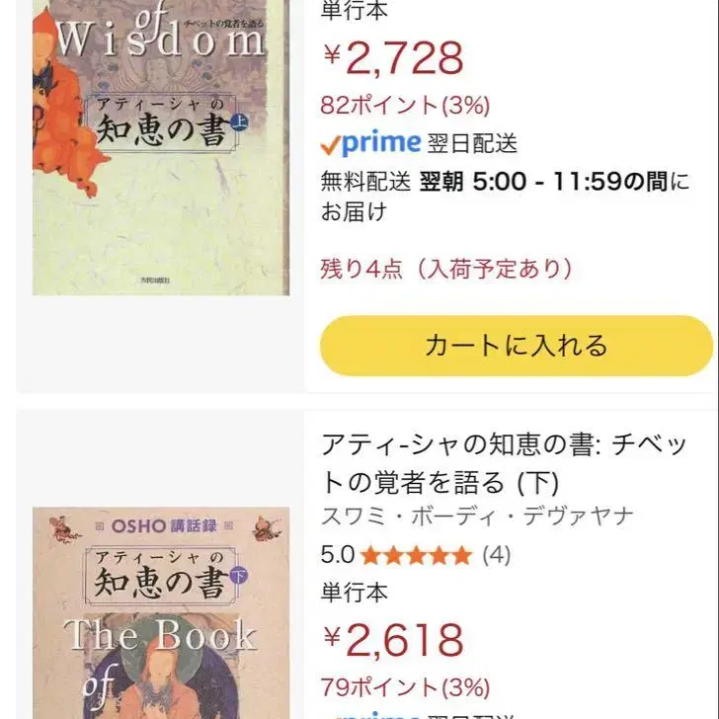Select the ¥2,618 price
Image resolution: width=719 pixels, height=719 pixels.
point(392,640)
